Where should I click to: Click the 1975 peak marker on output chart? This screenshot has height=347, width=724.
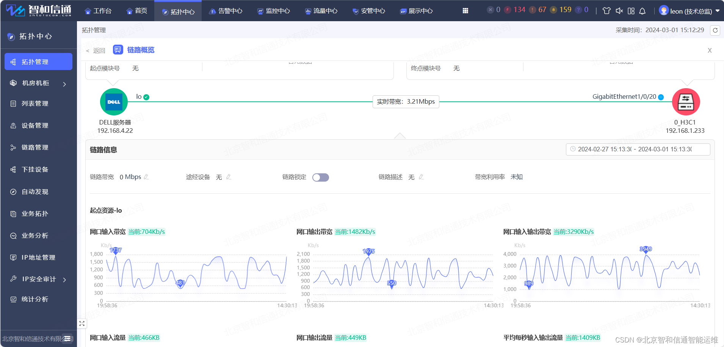coord(368,252)
